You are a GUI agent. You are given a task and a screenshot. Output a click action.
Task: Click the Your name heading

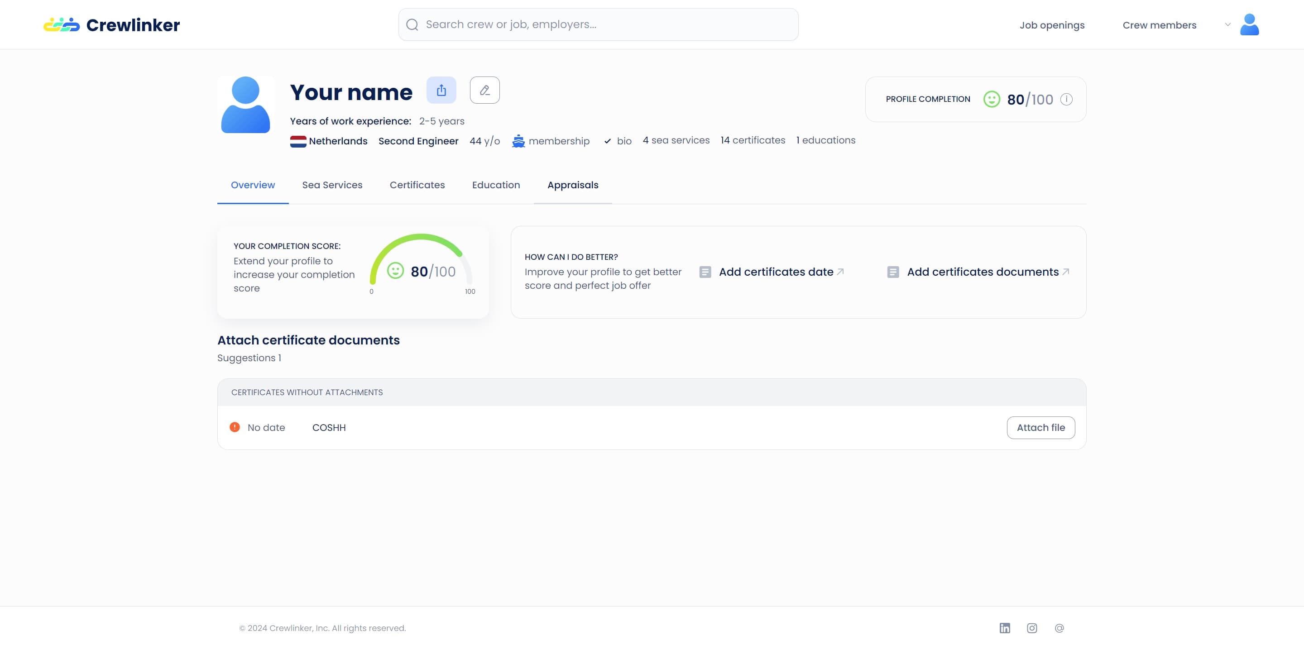(x=351, y=92)
